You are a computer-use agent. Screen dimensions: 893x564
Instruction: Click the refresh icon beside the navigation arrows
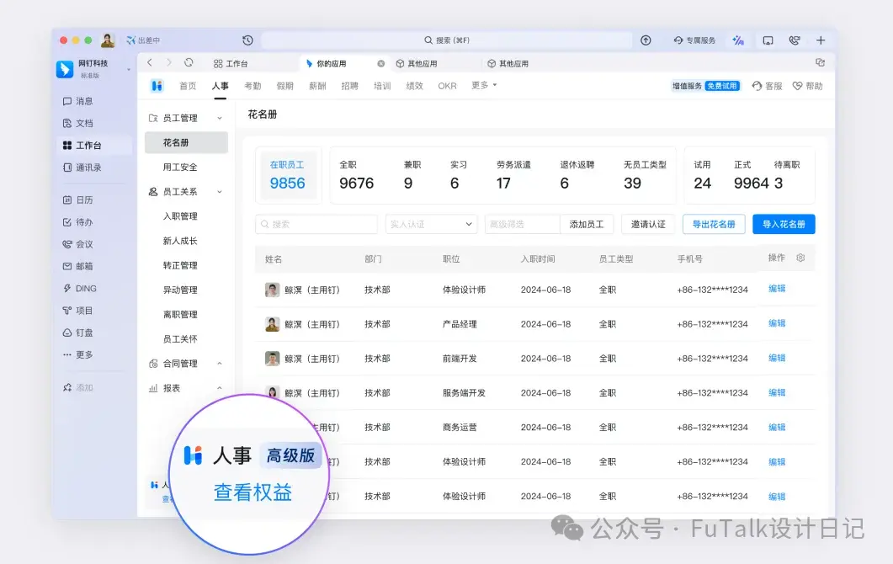point(189,62)
